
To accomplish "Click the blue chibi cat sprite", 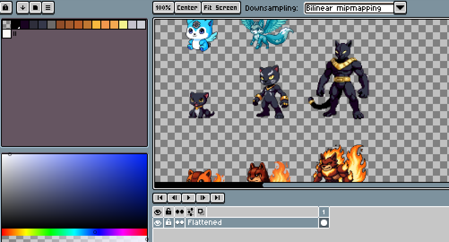I will [201, 35].
